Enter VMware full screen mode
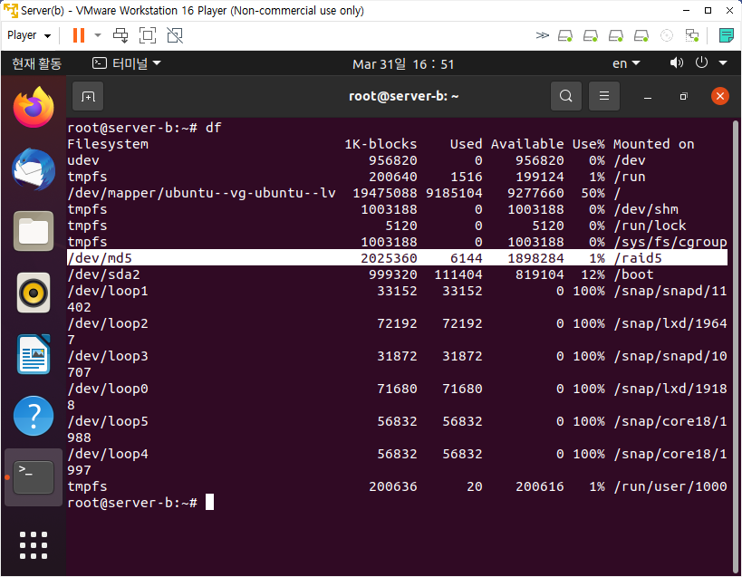The height and width of the screenshot is (577, 742). click(148, 35)
